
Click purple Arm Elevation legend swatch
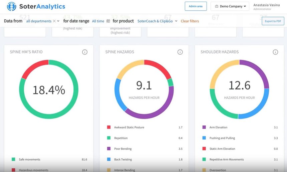tap(204, 127)
